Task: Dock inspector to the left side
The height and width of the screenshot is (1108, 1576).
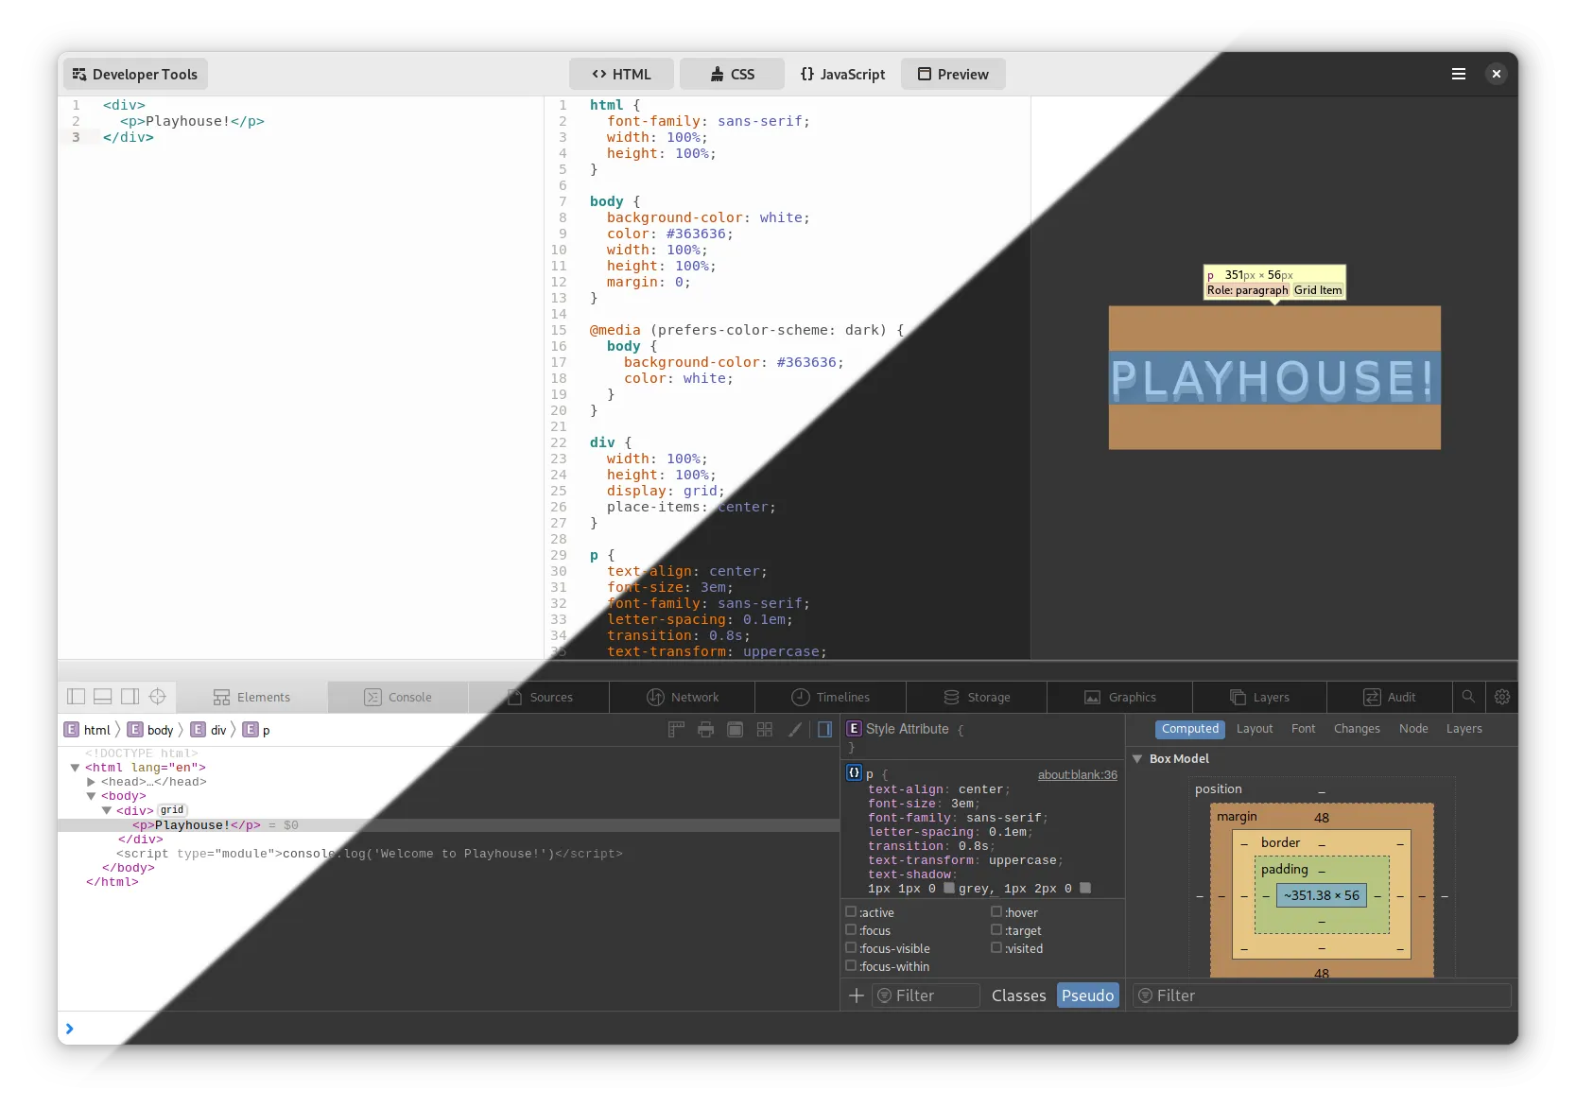Action: point(77,697)
